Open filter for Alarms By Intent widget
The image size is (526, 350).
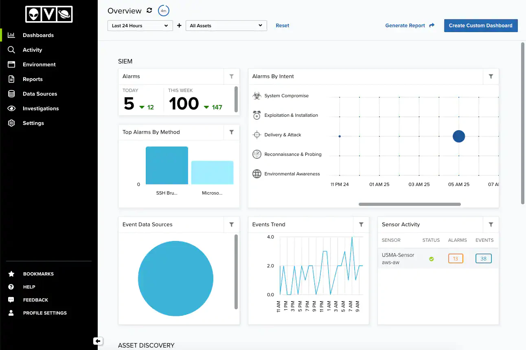point(491,77)
